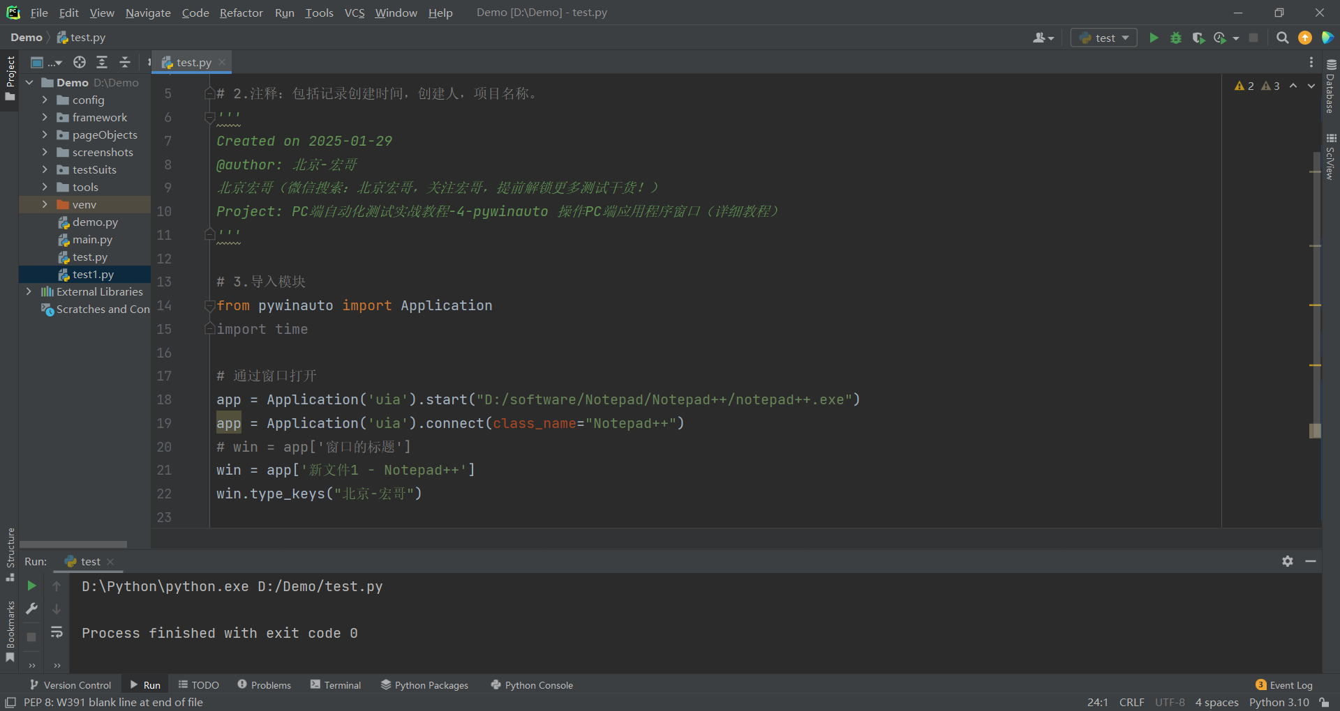Toggle the Project tool window sidebar tab
The height and width of the screenshot is (711, 1340).
(x=10, y=77)
